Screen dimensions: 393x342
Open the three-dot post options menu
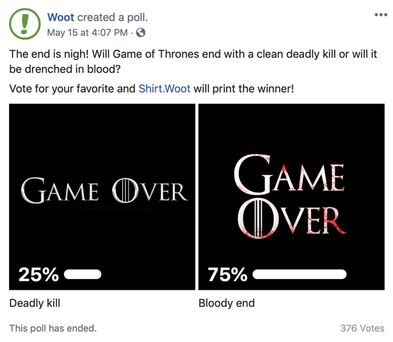tap(381, 15)
